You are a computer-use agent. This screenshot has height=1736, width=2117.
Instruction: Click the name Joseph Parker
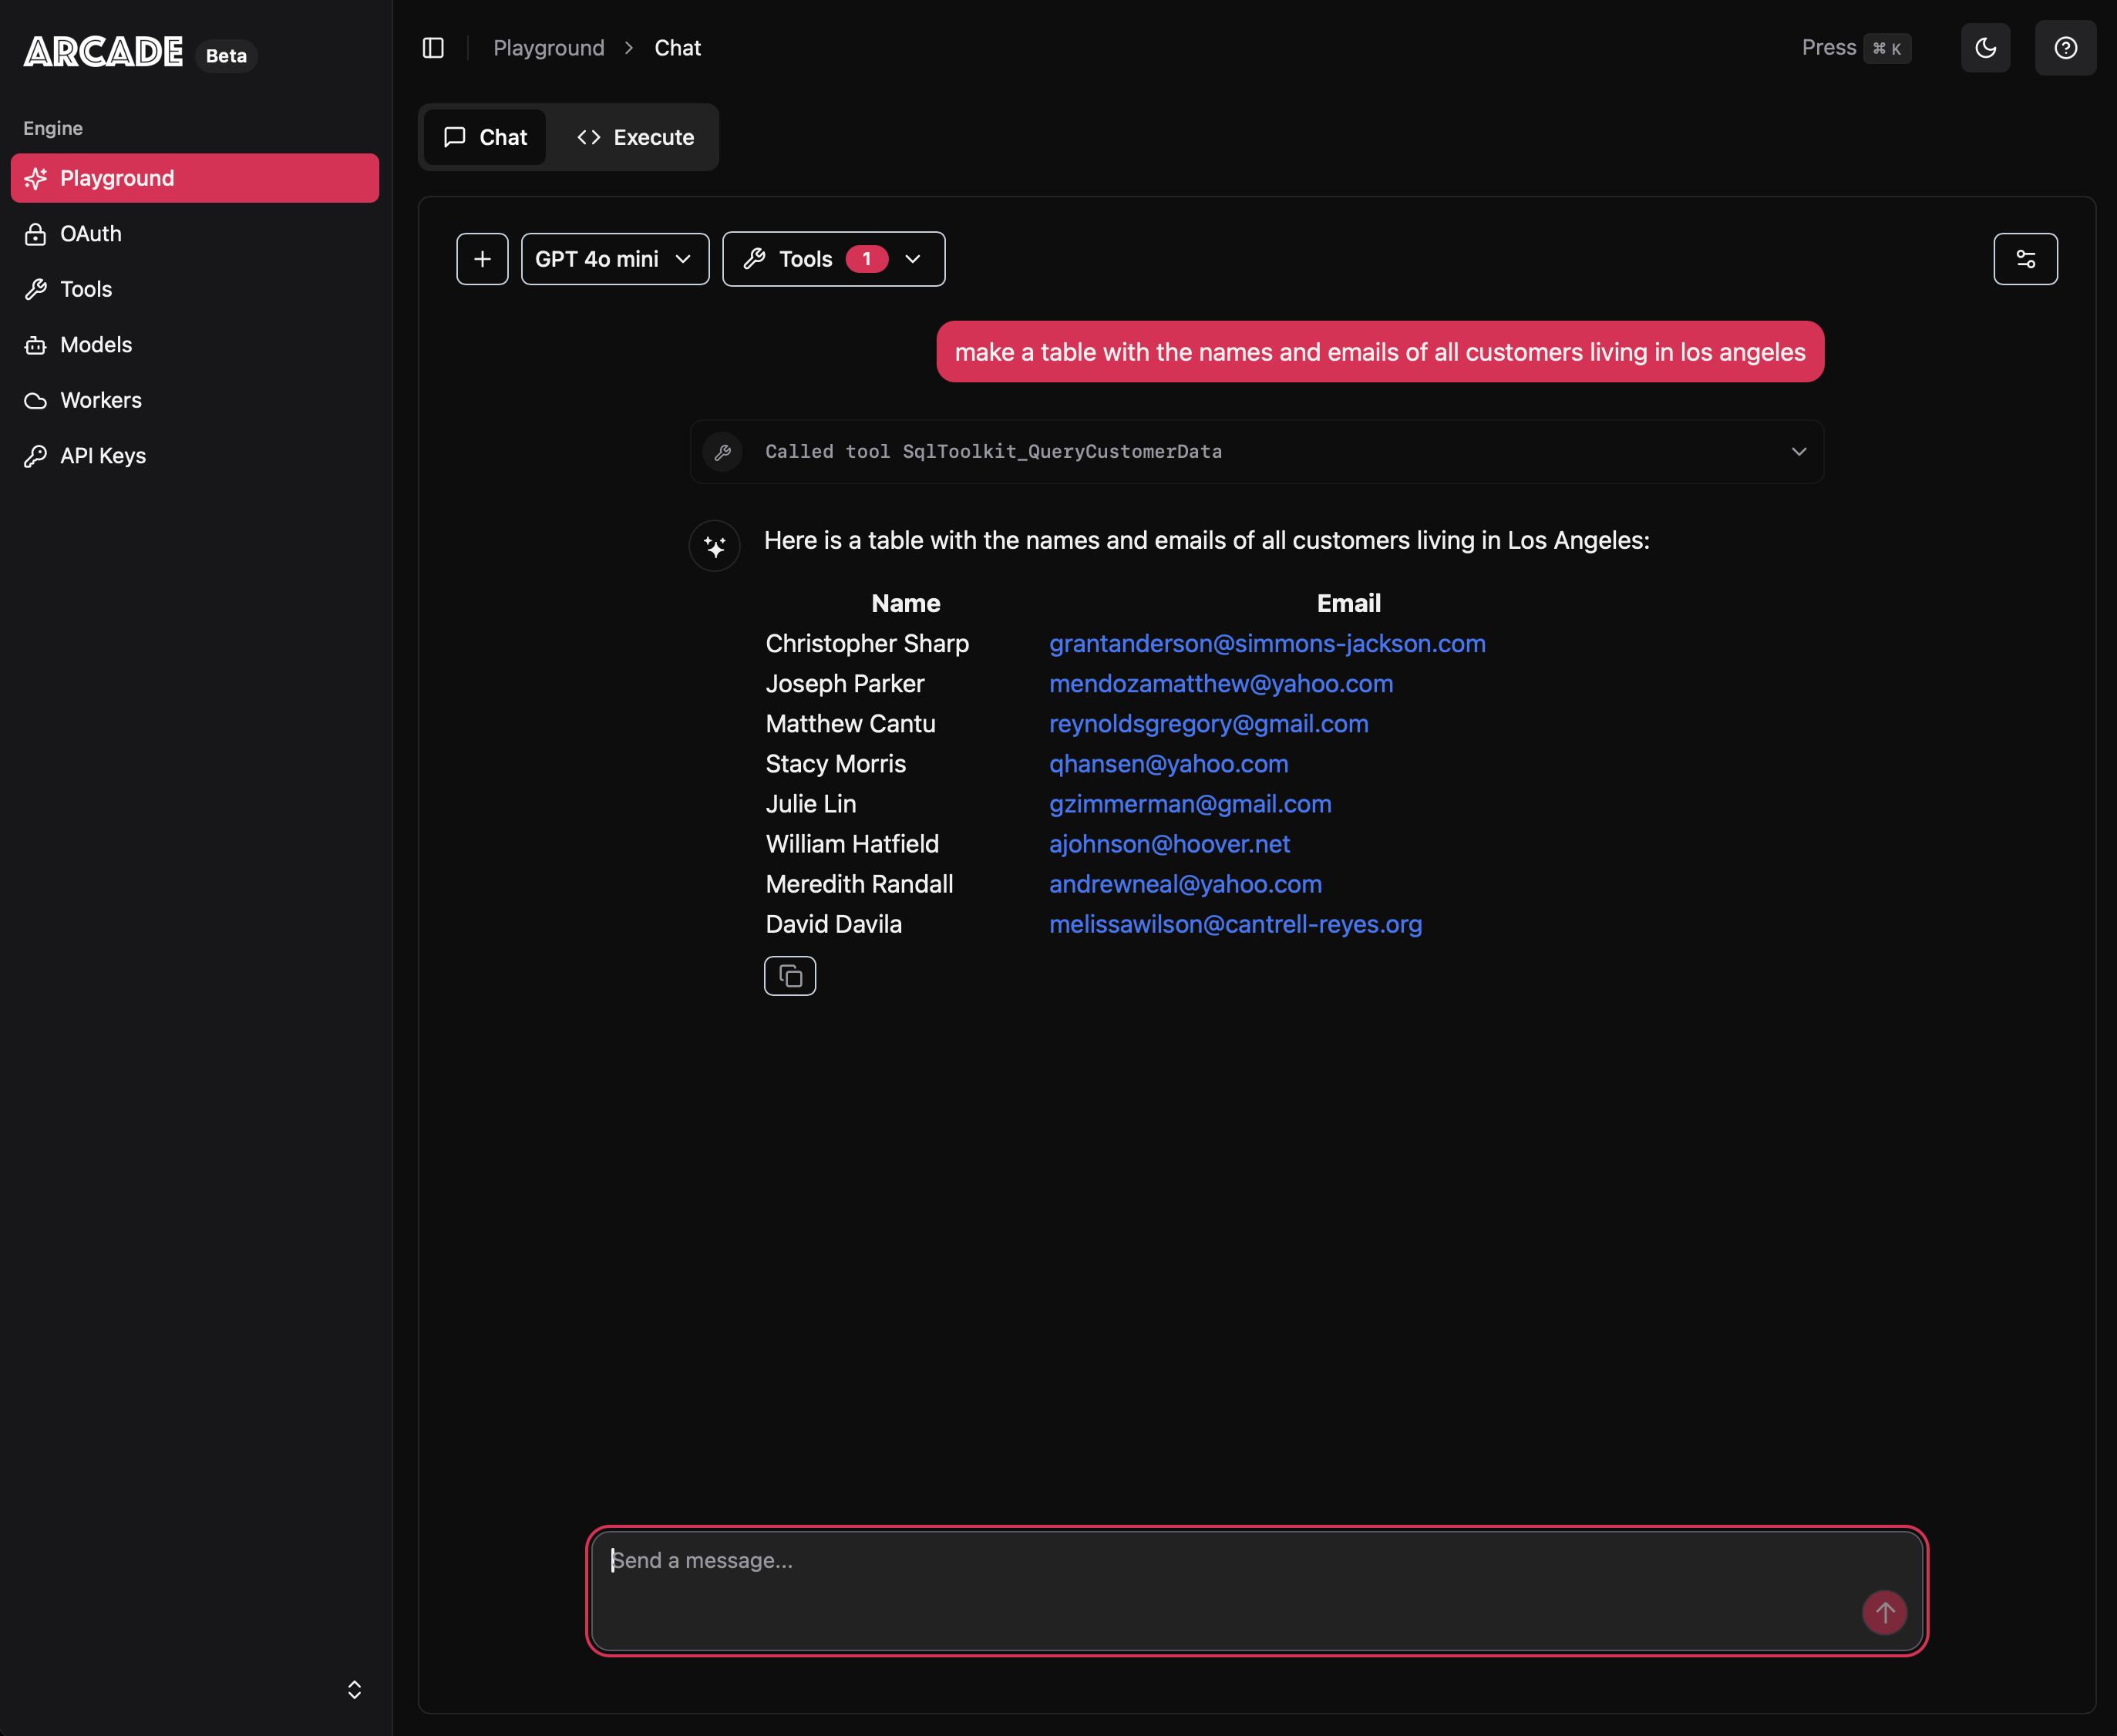pyautogui.click(x=845, y=684)
